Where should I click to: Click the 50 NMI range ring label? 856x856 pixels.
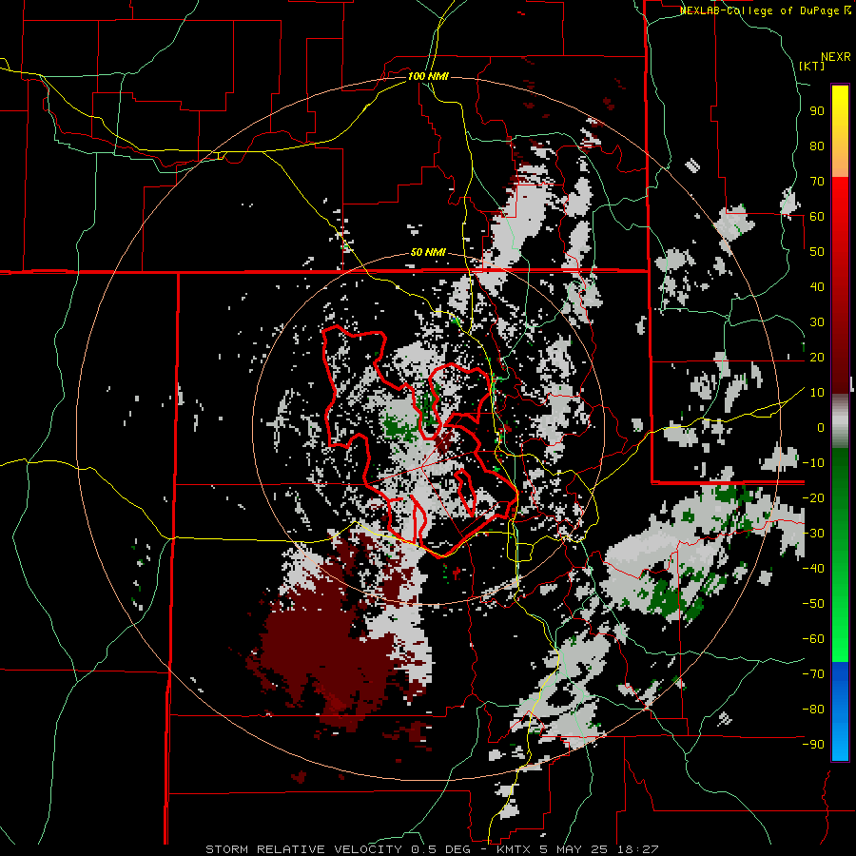[428, 252]
